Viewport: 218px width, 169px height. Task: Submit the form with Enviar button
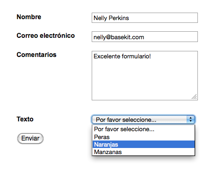pyautogui.click(x=30, y=138)
